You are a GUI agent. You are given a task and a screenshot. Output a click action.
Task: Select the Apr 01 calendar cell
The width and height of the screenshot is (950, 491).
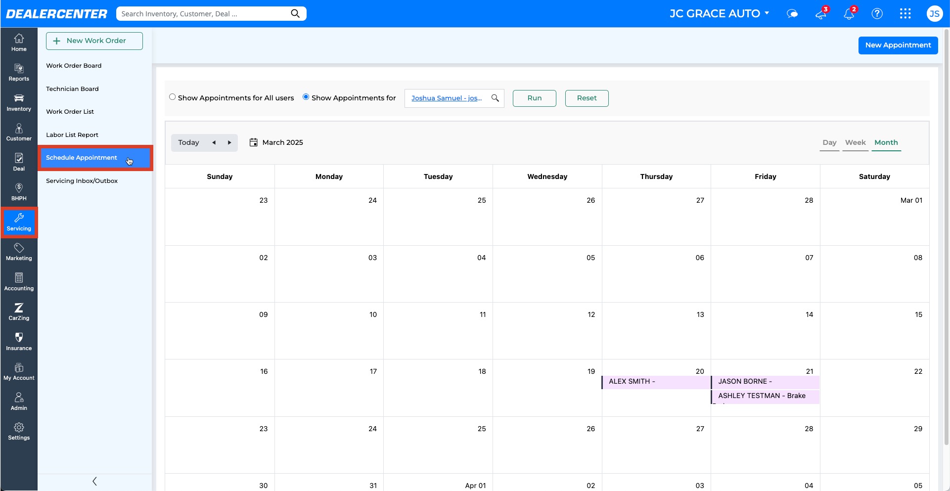pos(438,482)
